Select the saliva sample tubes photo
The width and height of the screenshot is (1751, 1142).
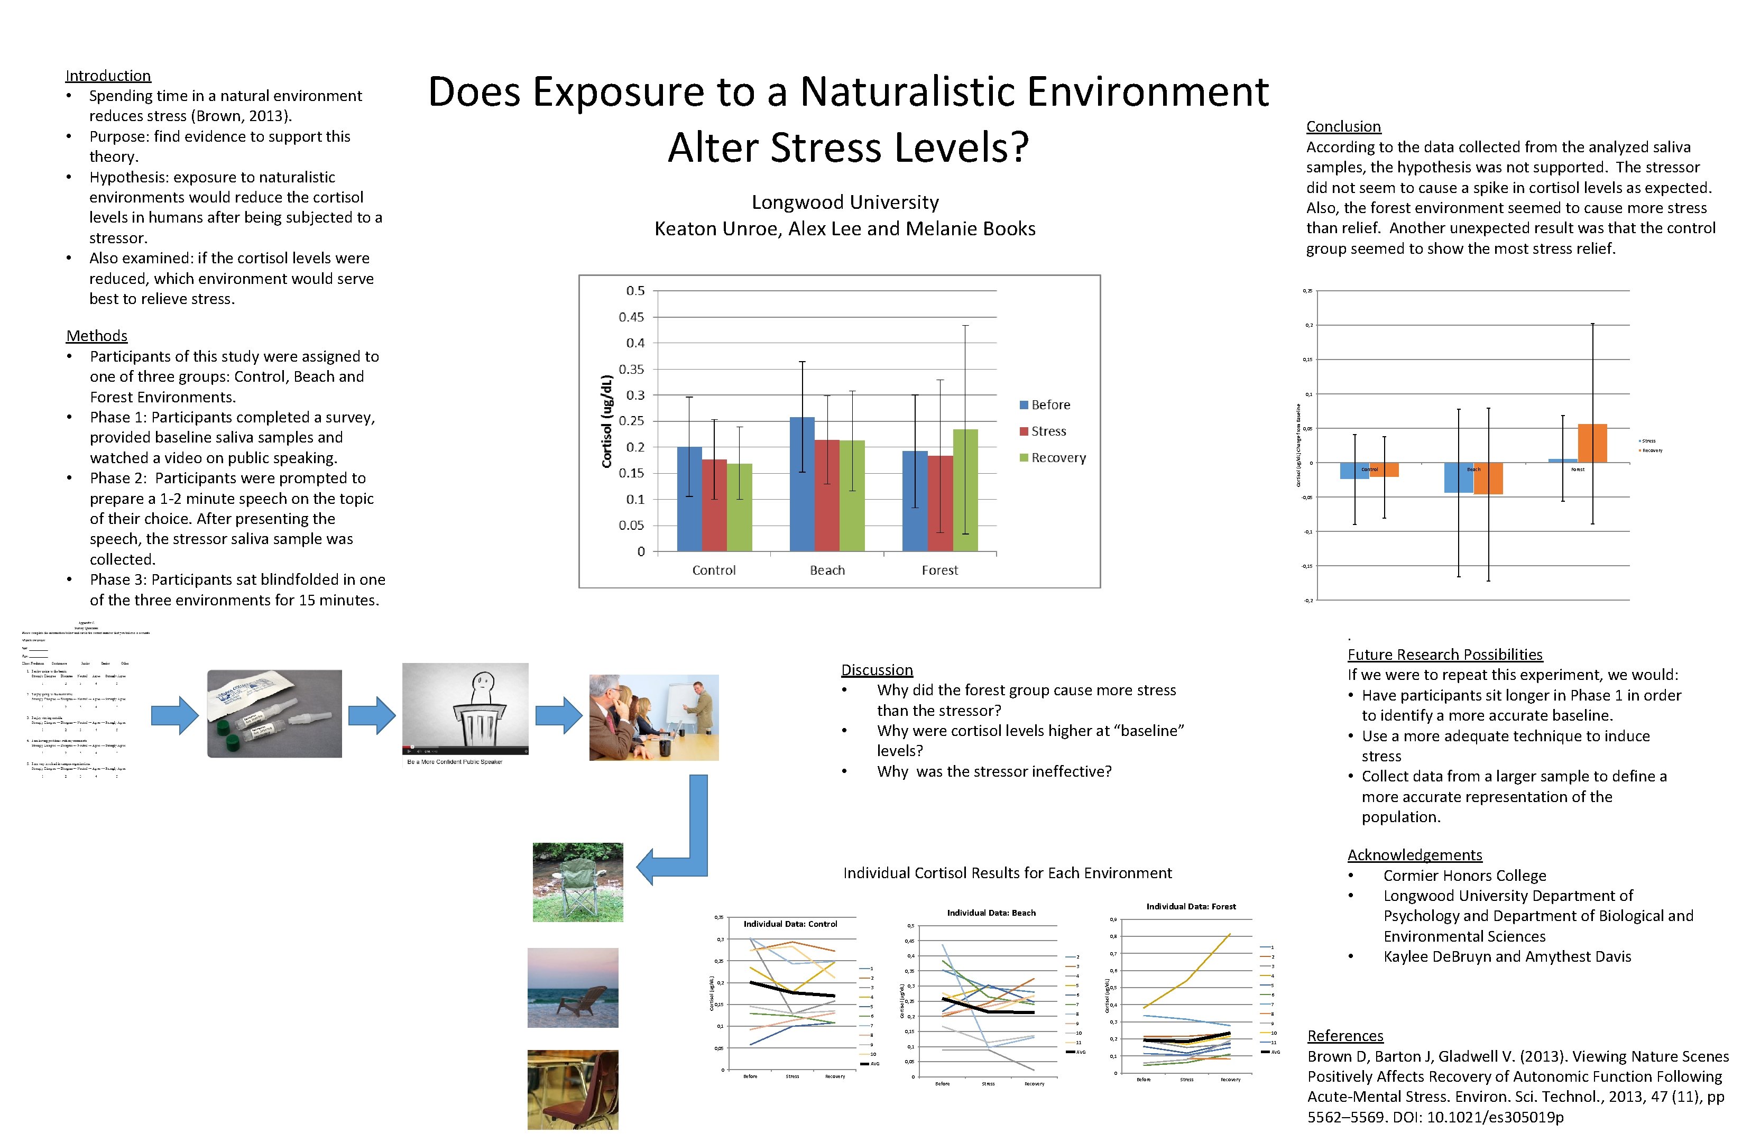pyautogui.click(x=274, y=713)
